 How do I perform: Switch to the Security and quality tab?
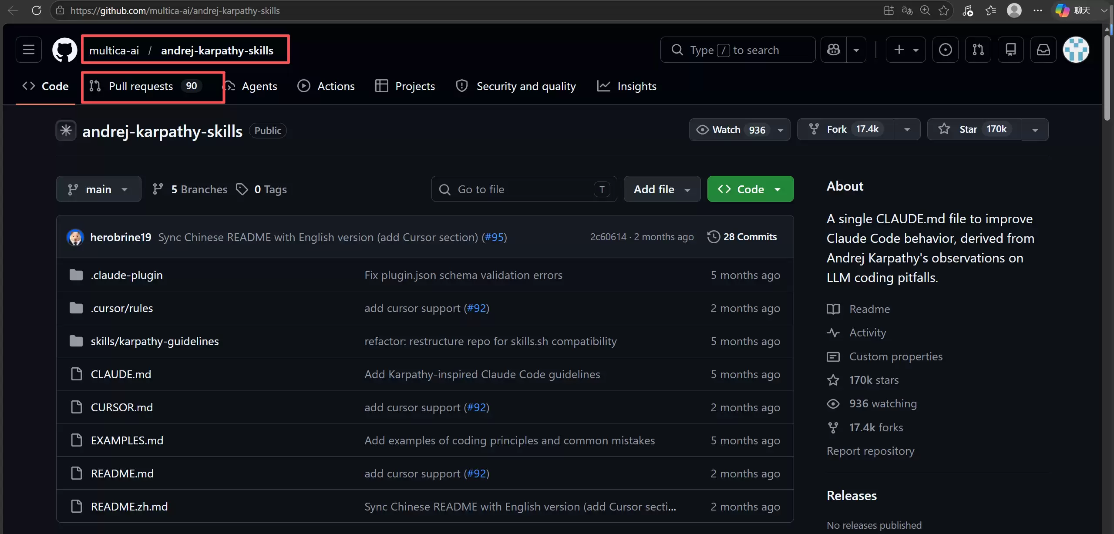point(516,86)
